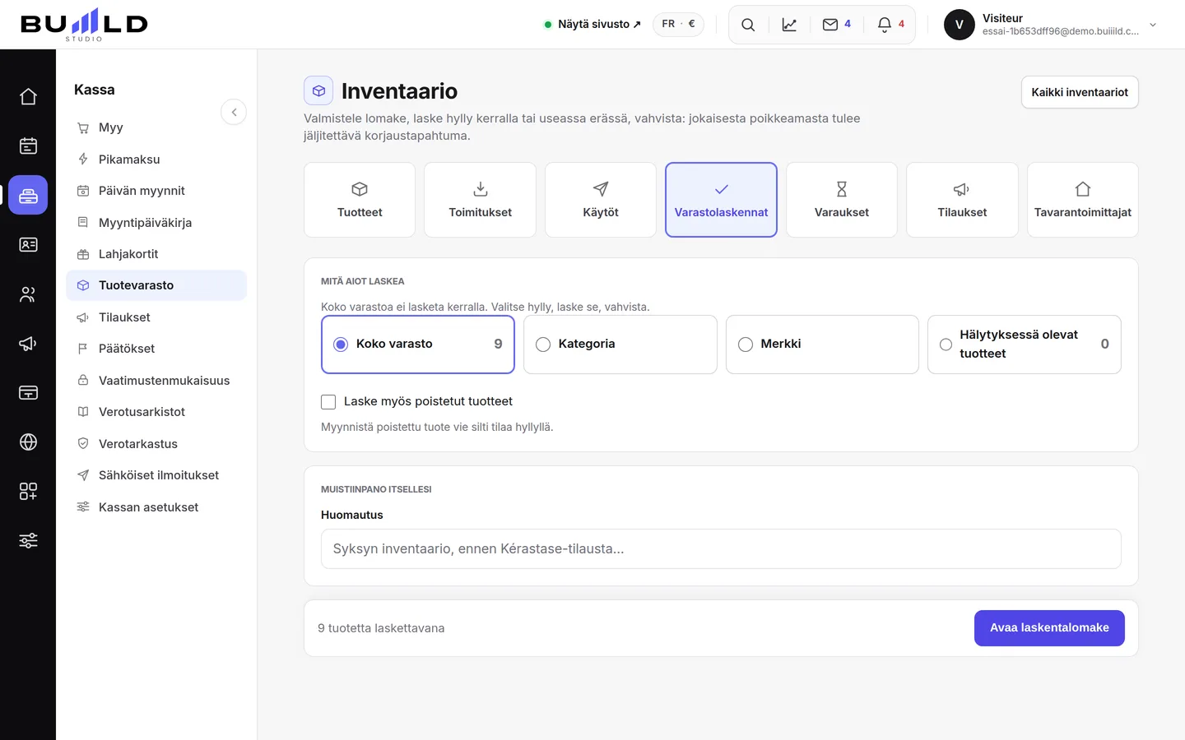
Task: Select the Merkki radio option
Action: pyautogui.click(x=822, y=345)
